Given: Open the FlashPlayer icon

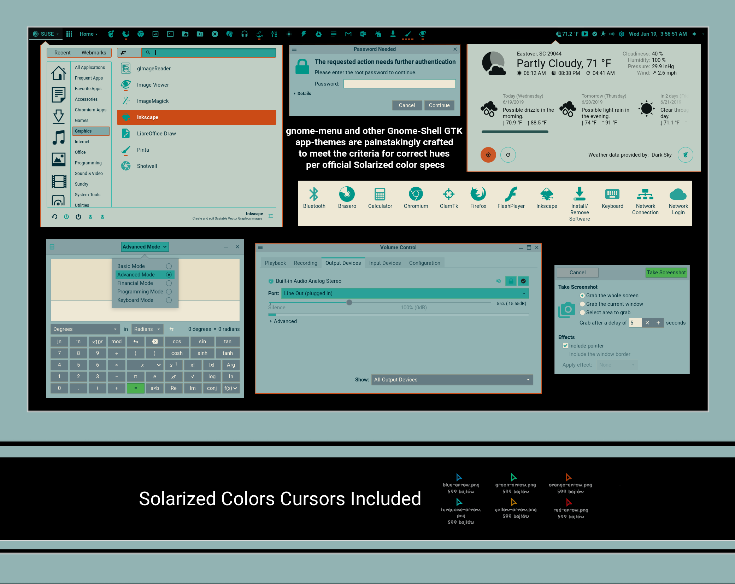Looking at the screenshot, I should click(511, 194).
